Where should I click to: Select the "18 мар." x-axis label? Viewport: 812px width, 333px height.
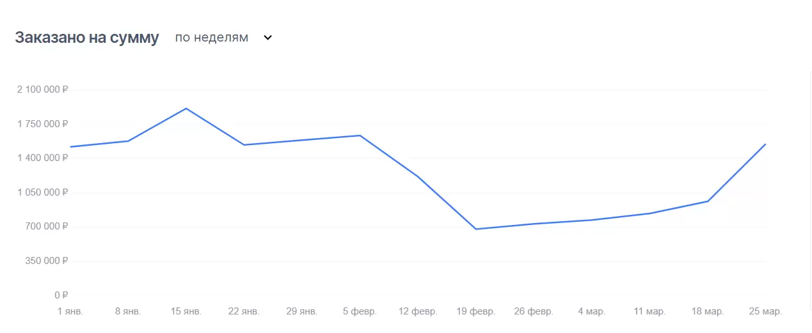click(708, 311)
